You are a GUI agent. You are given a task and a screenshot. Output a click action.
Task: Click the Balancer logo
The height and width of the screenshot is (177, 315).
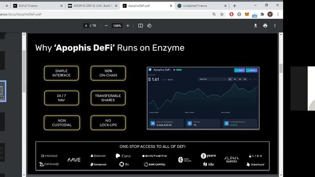coord(98,156)
